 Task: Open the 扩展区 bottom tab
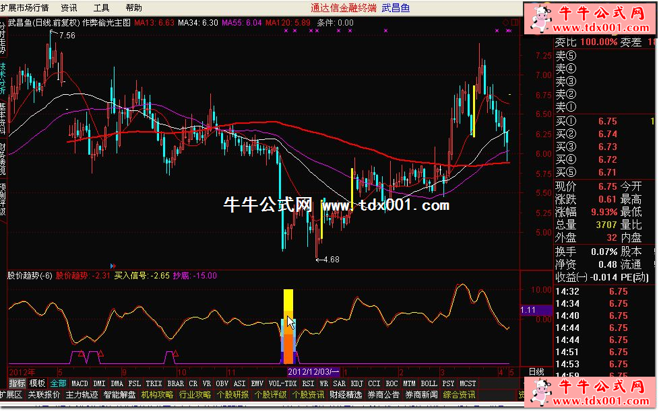click(11, 395)
